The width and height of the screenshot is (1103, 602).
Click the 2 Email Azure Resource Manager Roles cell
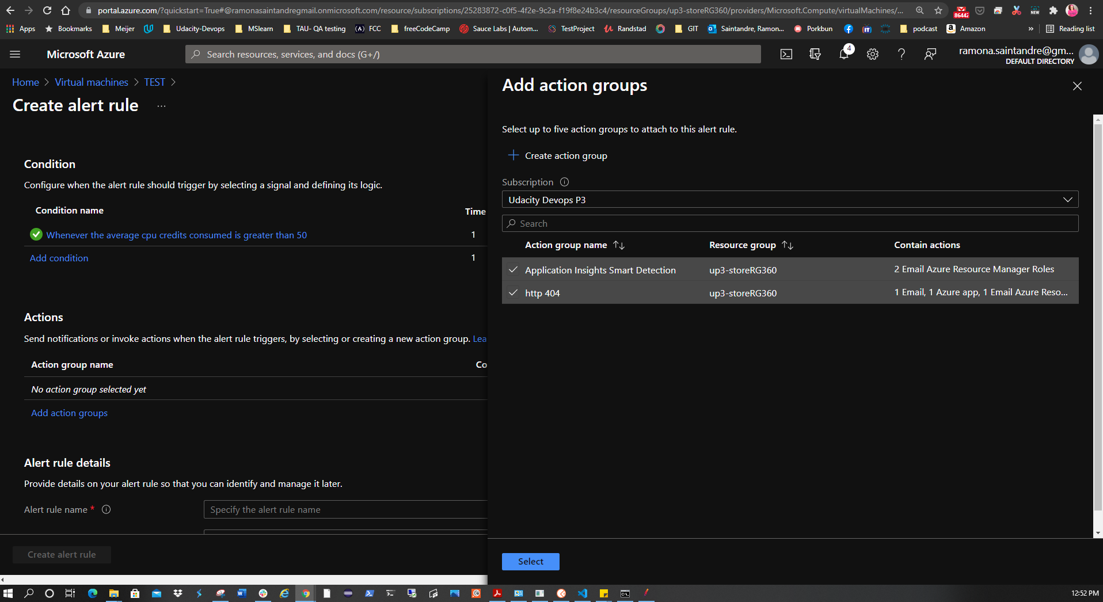point(974,269)
